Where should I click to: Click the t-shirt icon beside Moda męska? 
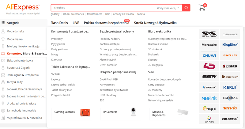click(x=3, y=39)
